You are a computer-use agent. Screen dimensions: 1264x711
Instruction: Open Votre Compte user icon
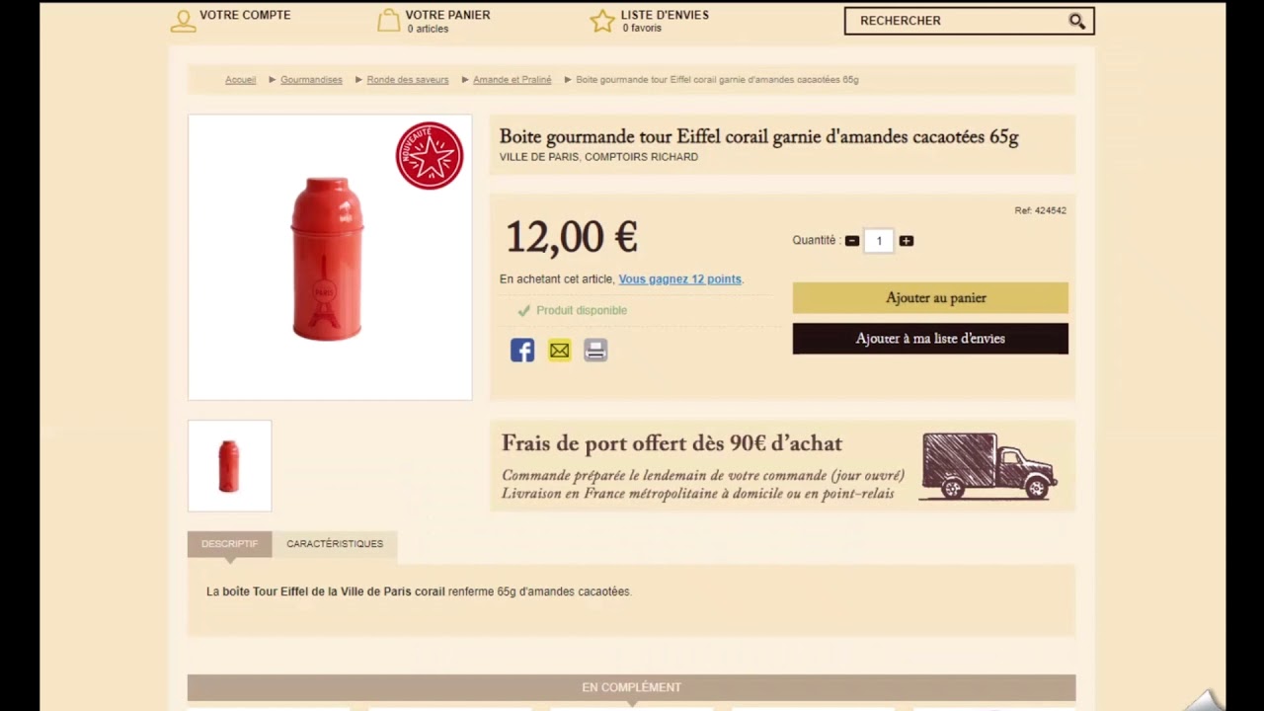pyautogui.click(x=183, y=21)
